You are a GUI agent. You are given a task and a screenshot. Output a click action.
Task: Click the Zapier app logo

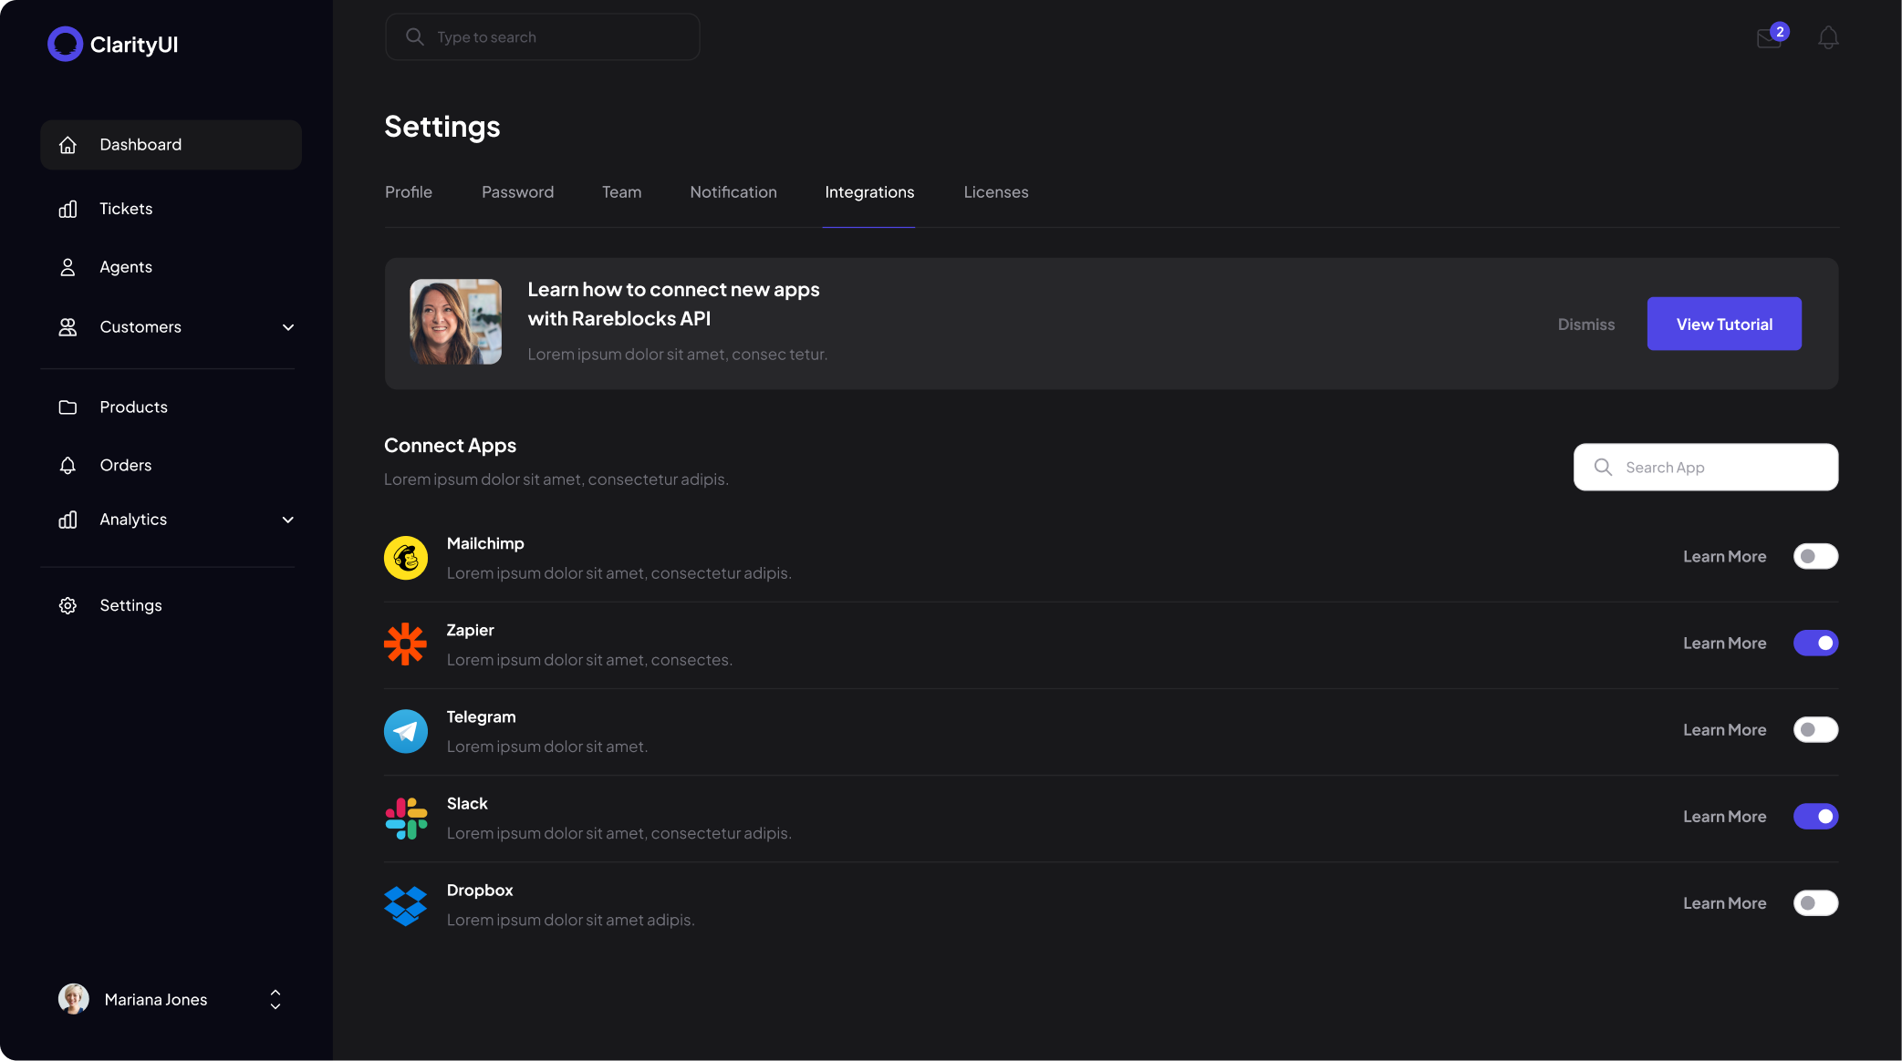pos(406,644)
